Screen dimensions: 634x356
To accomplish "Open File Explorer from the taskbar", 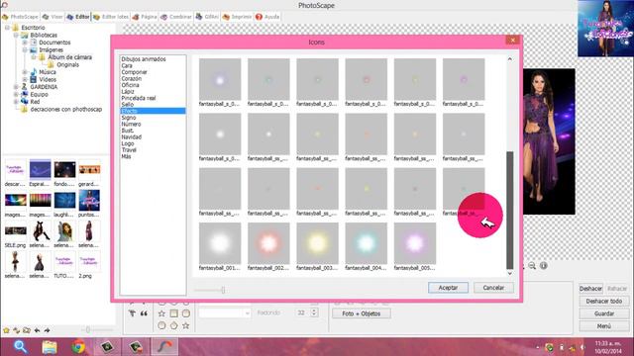I will [x=50, y=347].
